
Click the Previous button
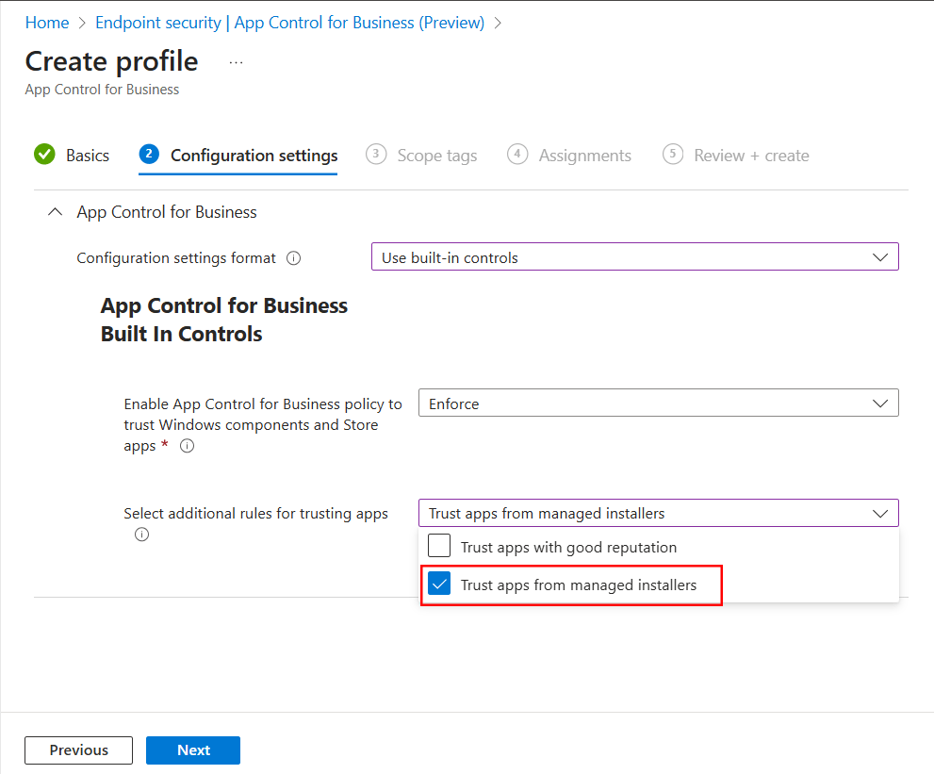[78, 750]
